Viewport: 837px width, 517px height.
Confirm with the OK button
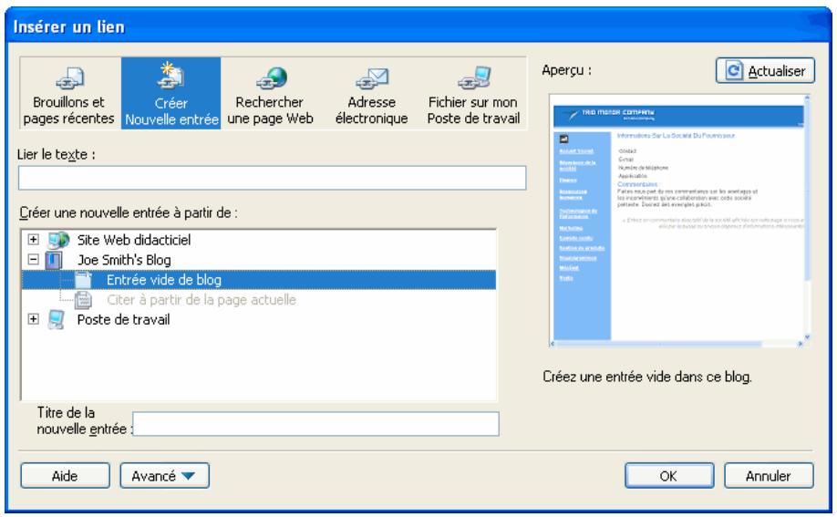(x=669, y=475)
